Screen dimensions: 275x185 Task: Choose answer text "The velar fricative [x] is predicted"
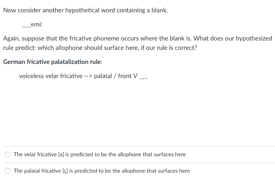coord(53,154)
